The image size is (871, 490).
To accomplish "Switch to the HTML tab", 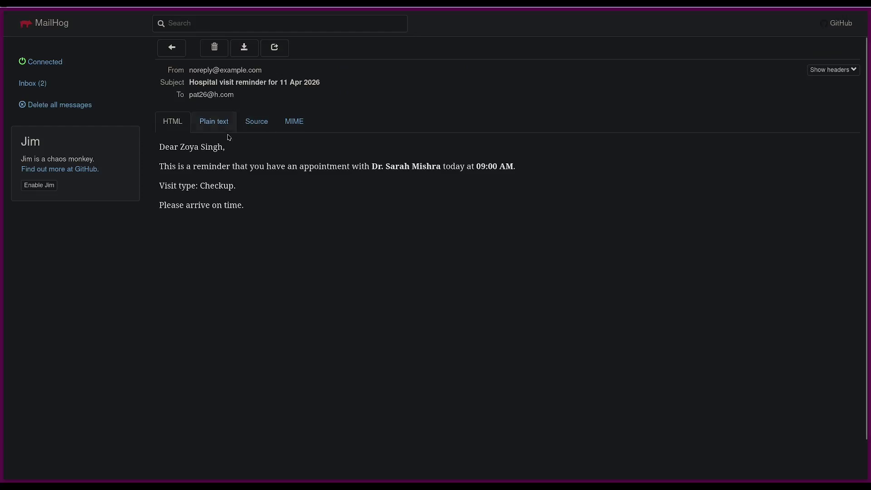I will pos(172,122).
